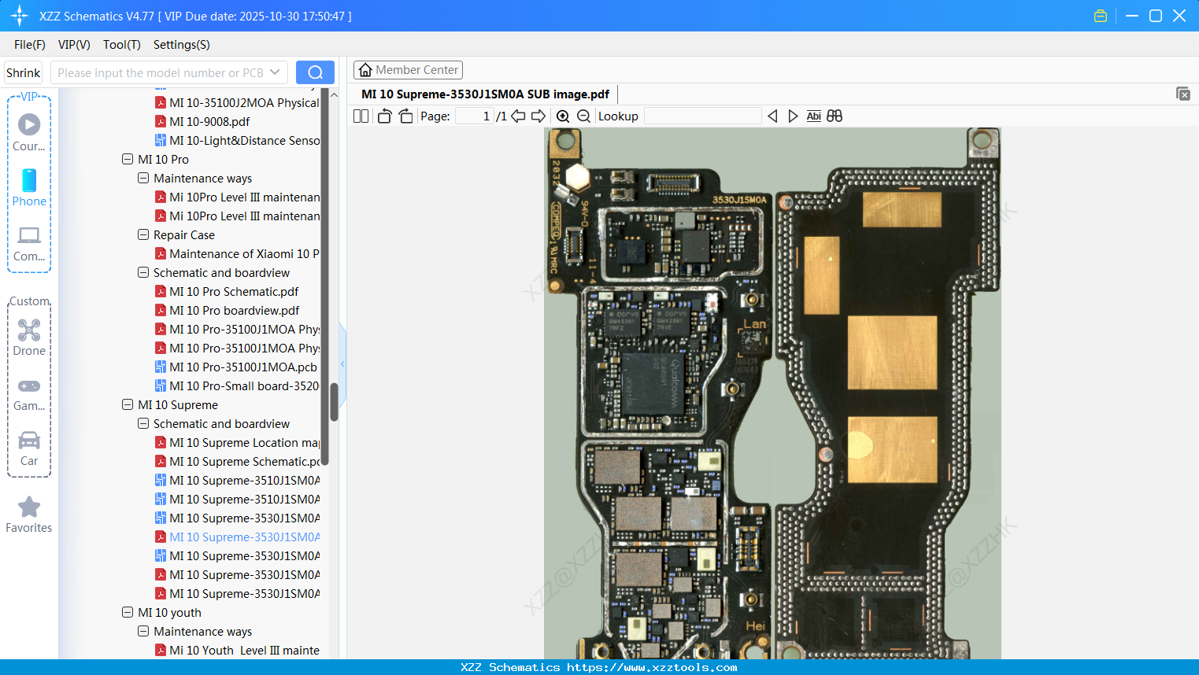Collapse the MI 10 Supreme node
Viewport: 1199px width, 675px height.
(128, 404)
